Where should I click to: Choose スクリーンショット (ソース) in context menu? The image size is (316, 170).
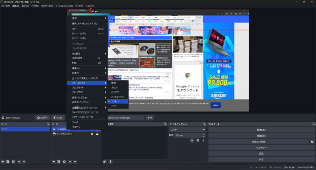point(87,117)
